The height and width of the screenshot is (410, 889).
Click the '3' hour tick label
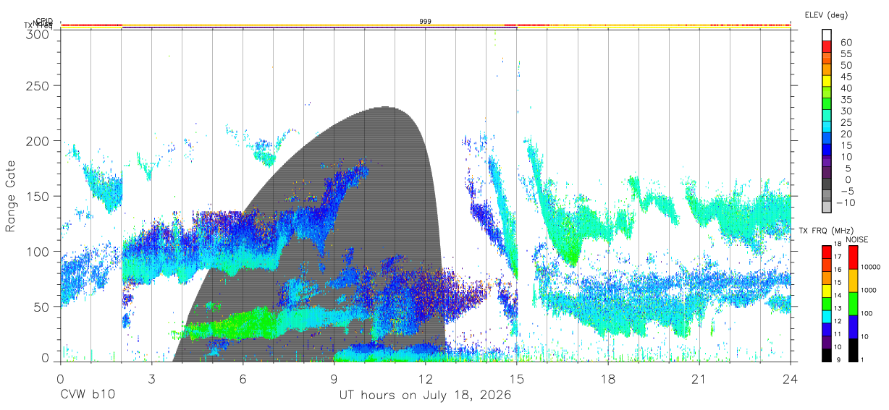(x=151, y=379)
